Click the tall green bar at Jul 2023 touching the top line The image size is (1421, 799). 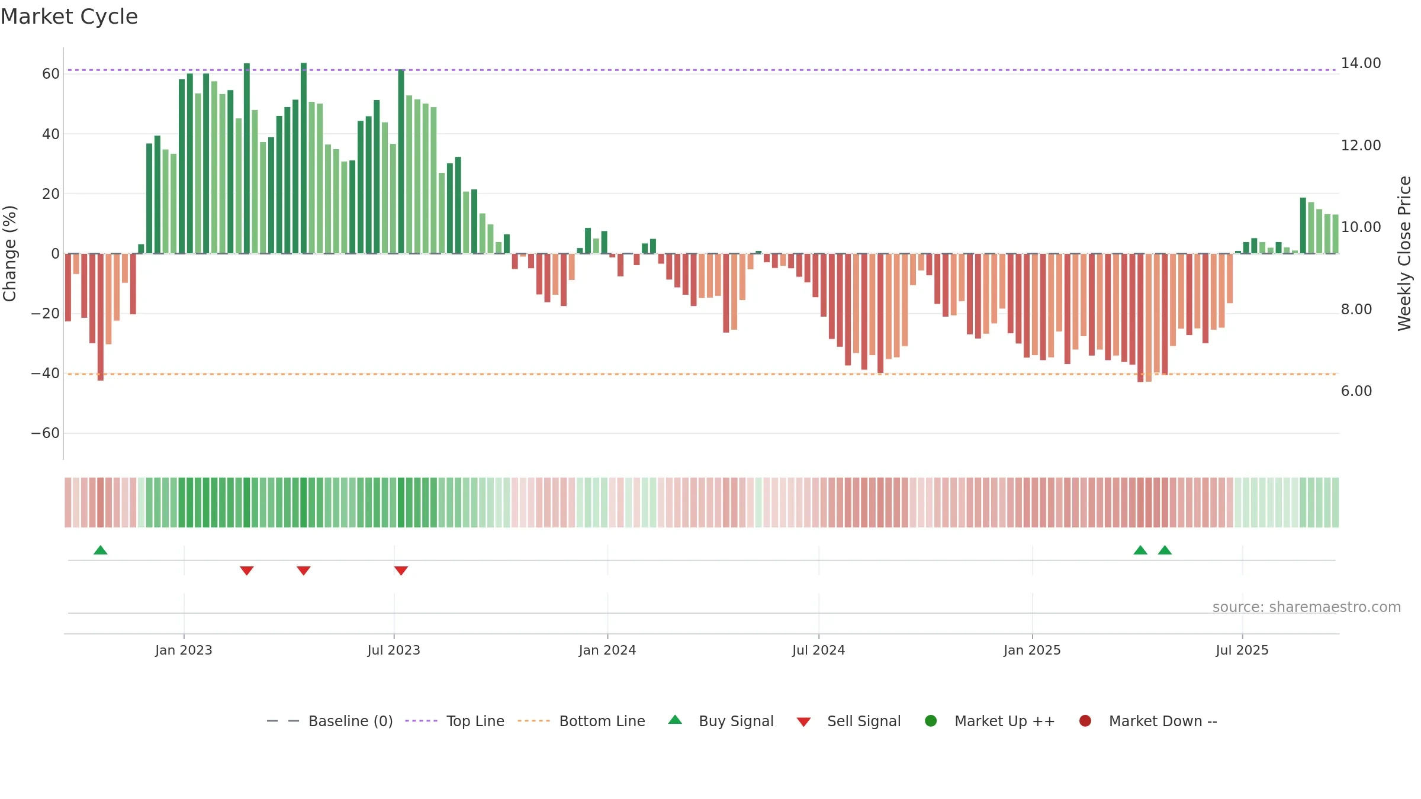pyautogui.click(x=401, y=162)
